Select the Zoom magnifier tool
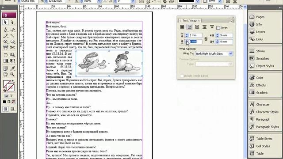Screen dimensions: 283x159 click(x=12, y=74)
